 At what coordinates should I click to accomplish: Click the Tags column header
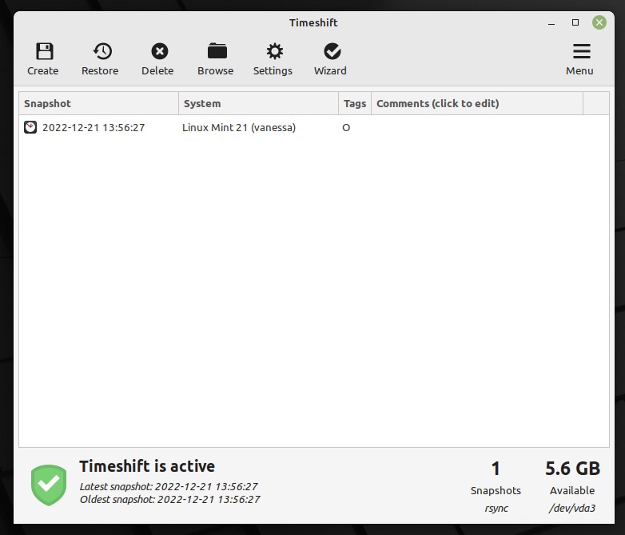pos(355,104)
